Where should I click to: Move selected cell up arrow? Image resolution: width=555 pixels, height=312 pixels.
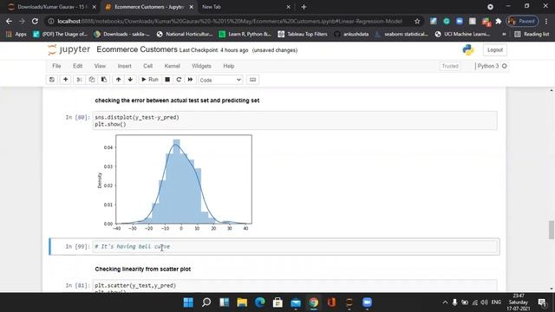pos(118,80)
